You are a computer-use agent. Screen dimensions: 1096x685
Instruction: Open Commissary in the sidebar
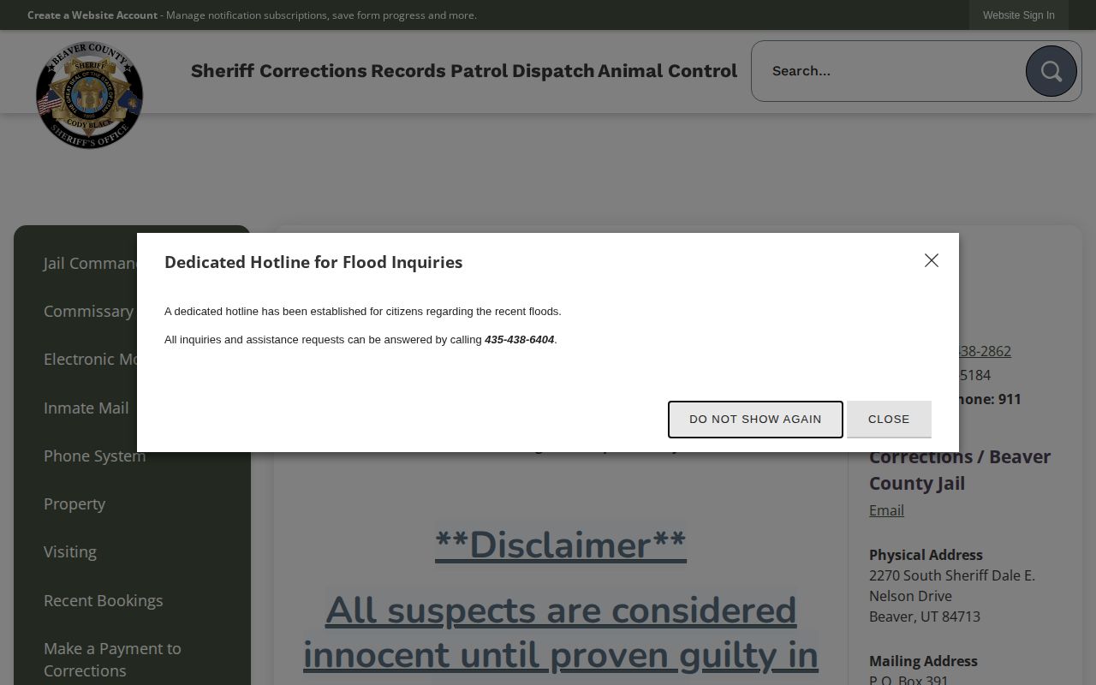pos(89,311)
